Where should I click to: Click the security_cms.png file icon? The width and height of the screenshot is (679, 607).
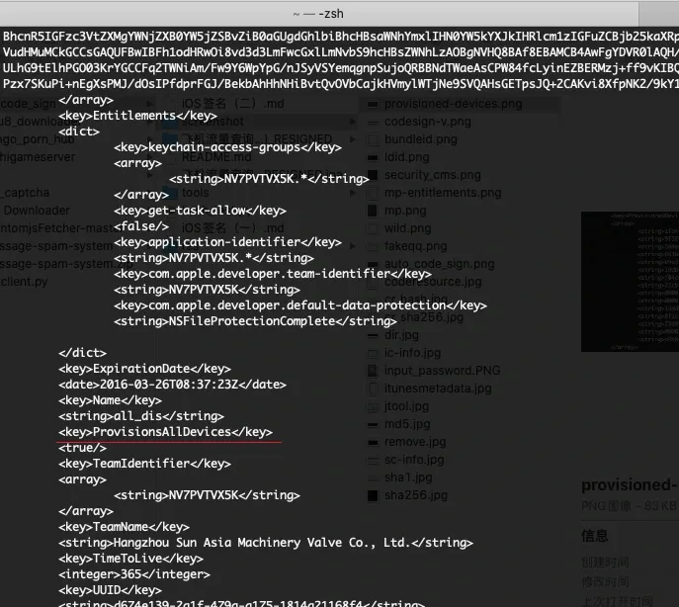coord(373,175)
